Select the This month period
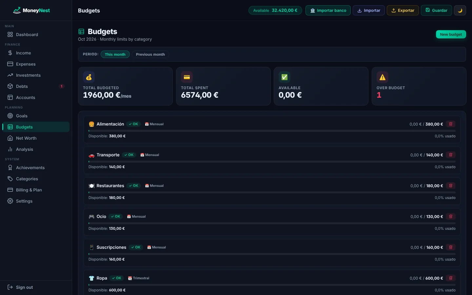 115,54
